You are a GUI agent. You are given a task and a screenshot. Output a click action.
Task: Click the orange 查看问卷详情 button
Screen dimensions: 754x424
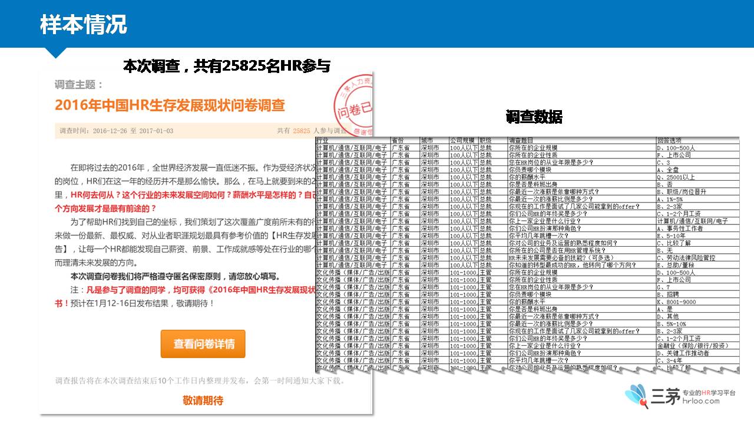tap(203, 344)
